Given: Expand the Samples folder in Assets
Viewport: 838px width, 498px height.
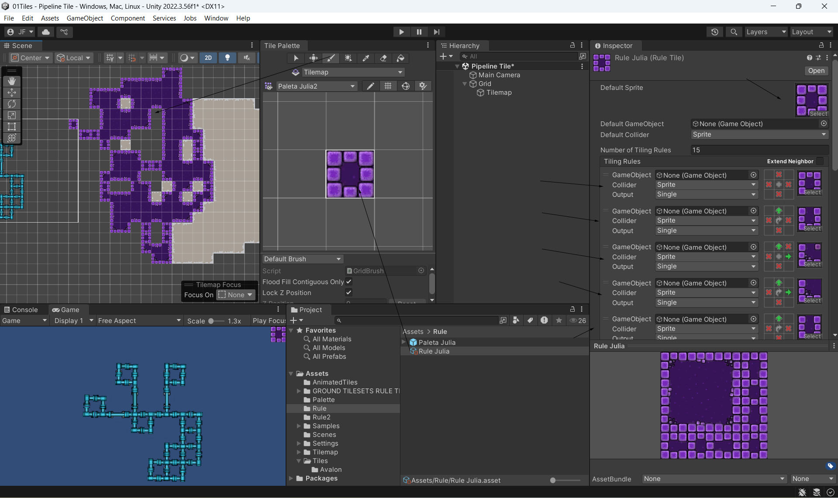Looking at the screenshot, I should pyautogui.click(x=299, y=426).
